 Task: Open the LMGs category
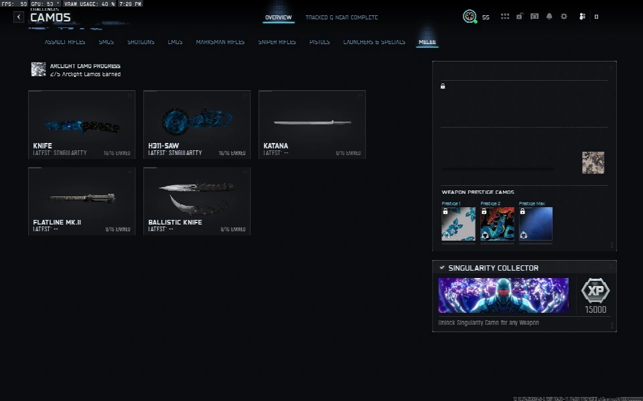(175, 41)
